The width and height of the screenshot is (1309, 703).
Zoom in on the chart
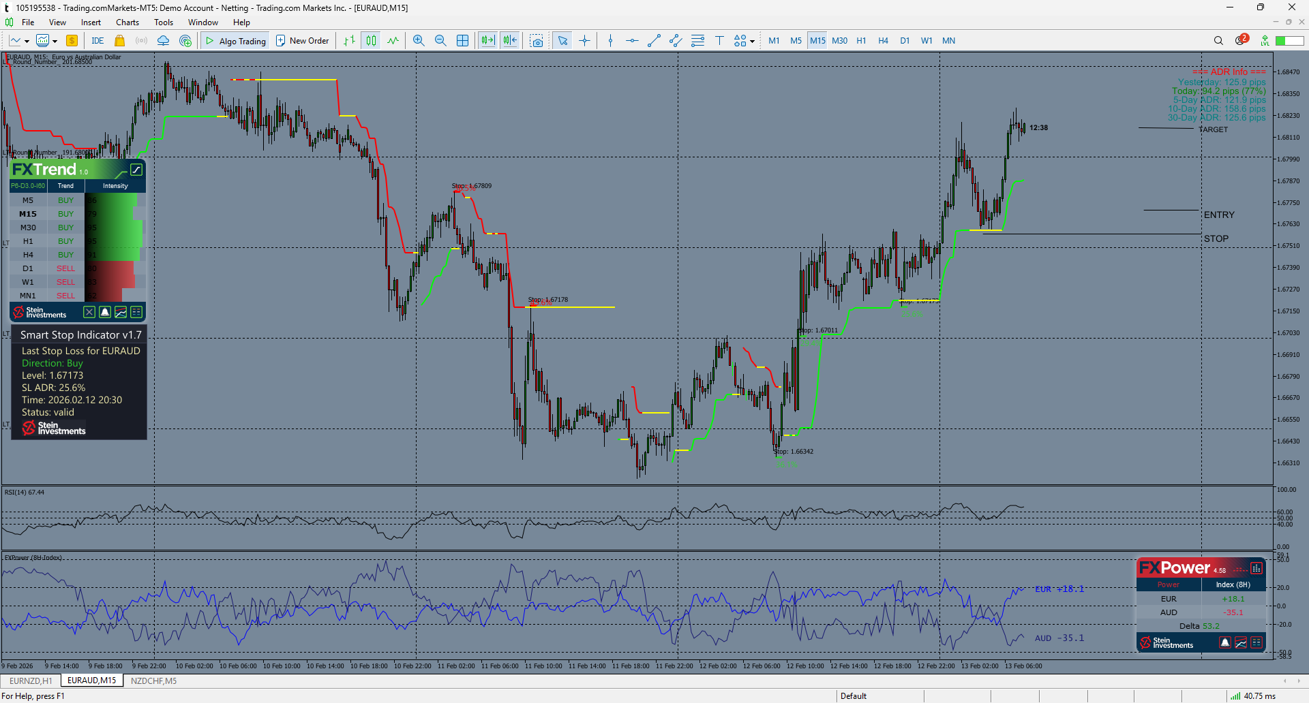click(x=419, y=41)
